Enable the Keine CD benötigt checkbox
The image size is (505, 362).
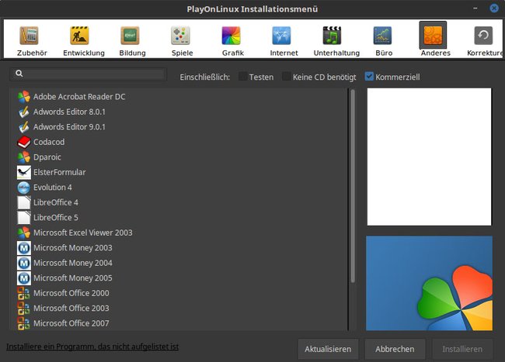pyautogui.click(x=287, y=77)
